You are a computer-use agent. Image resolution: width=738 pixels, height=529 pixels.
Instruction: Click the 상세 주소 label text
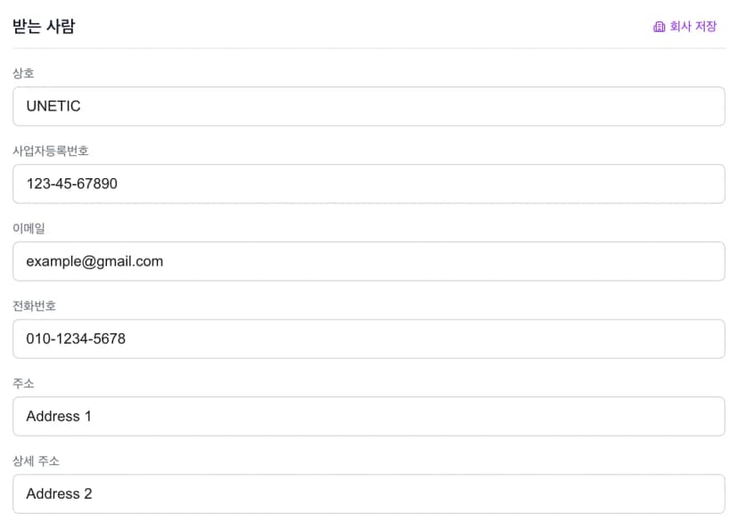pyautogui.click(x=36, y=460)
